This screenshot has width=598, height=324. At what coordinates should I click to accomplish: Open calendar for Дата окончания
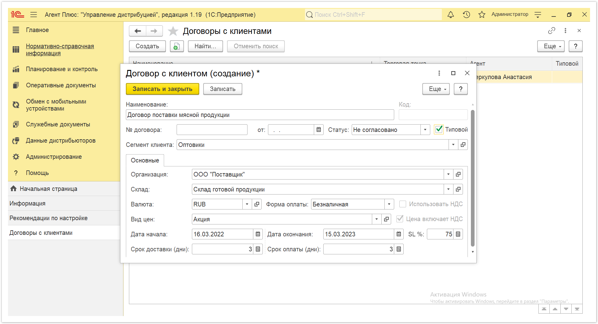(399, 234)
